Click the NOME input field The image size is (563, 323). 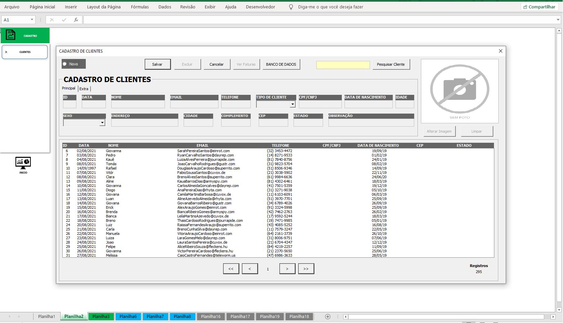click(138, 104)
